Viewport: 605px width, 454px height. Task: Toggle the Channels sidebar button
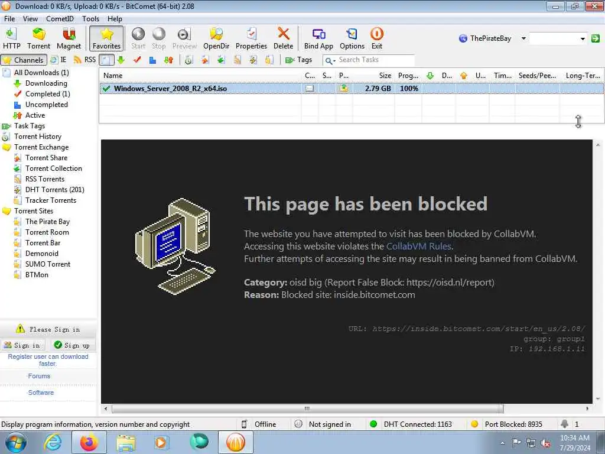click(24, 60)
